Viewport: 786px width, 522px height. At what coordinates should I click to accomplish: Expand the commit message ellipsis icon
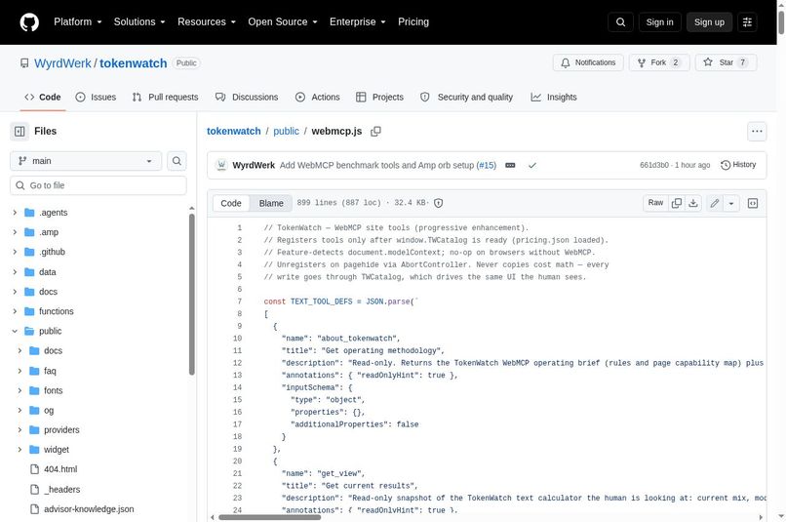(x=510, y=166)
